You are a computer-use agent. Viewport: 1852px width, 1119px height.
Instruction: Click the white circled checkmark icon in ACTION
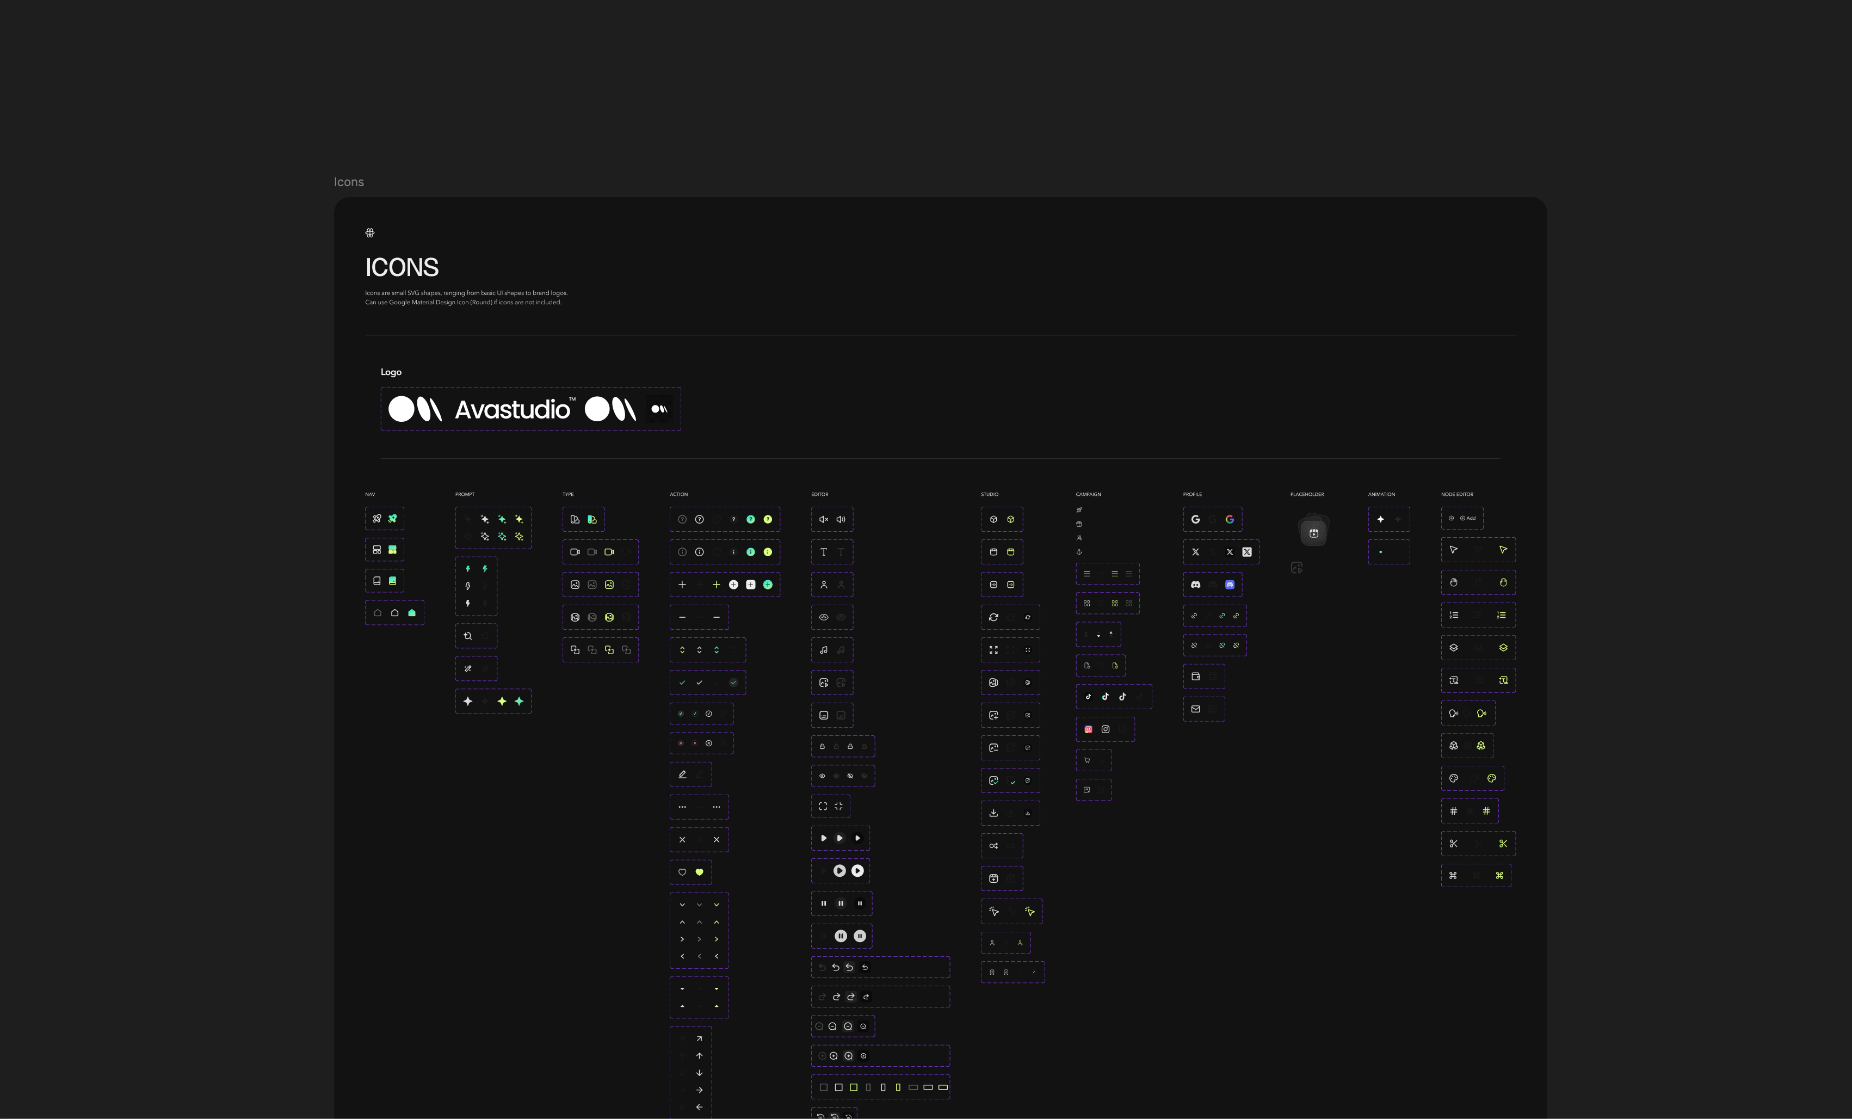(x=709, y=714)
